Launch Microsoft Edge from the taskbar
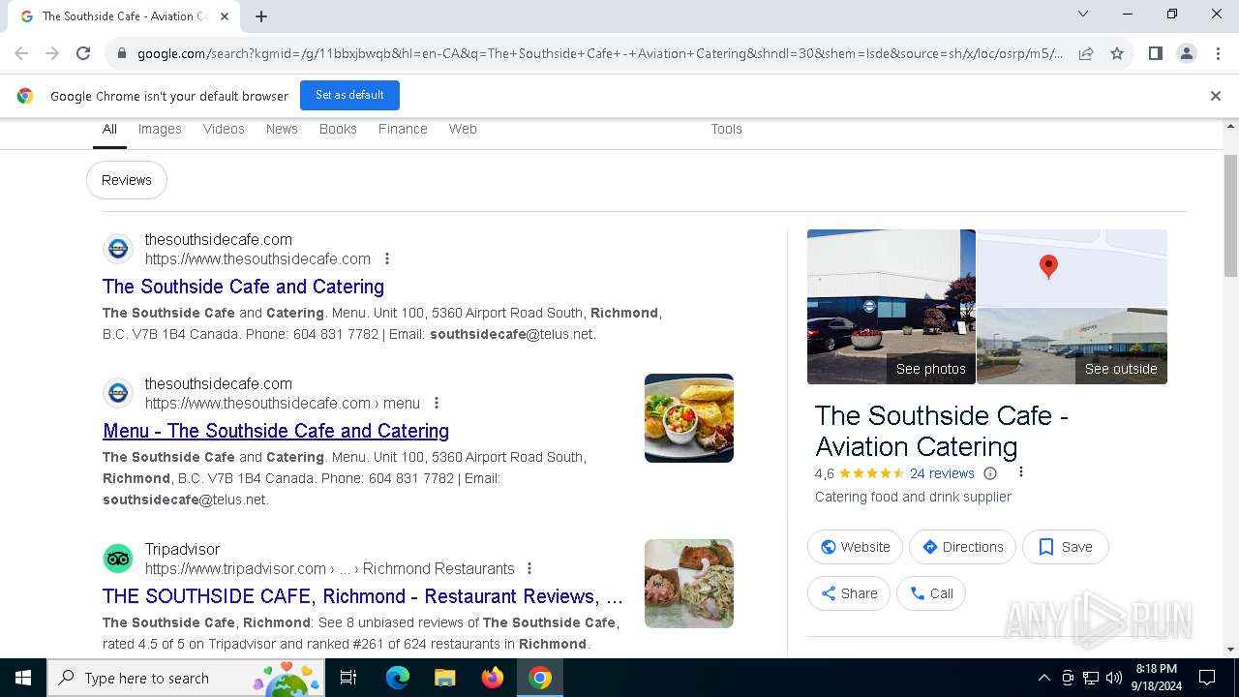The width and height of the screenshot is (1239, 697). [398, 678]
